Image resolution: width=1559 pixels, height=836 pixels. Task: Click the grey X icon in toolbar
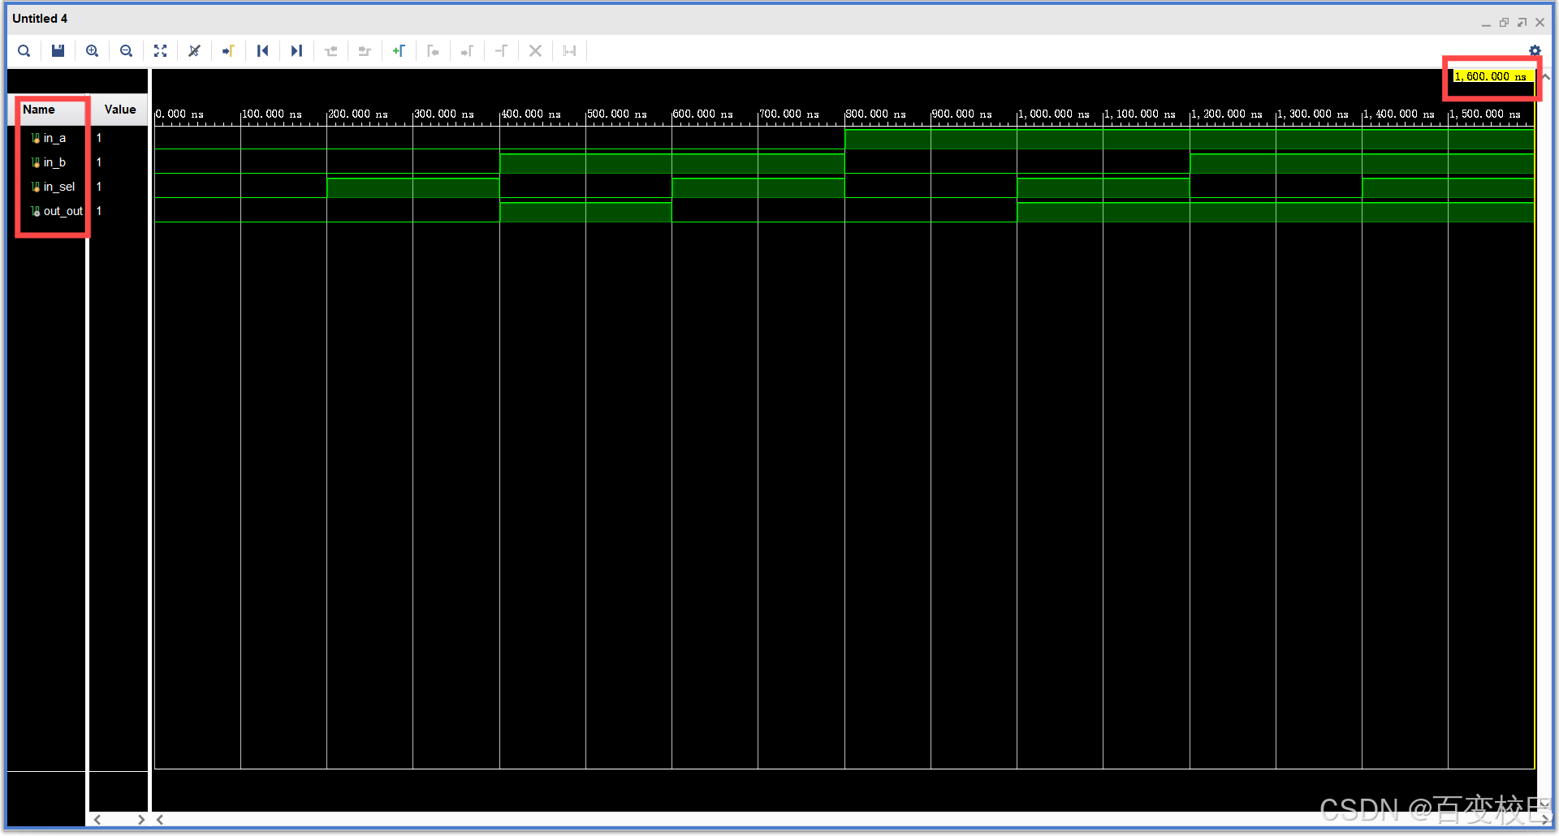[x=535, y=51]
